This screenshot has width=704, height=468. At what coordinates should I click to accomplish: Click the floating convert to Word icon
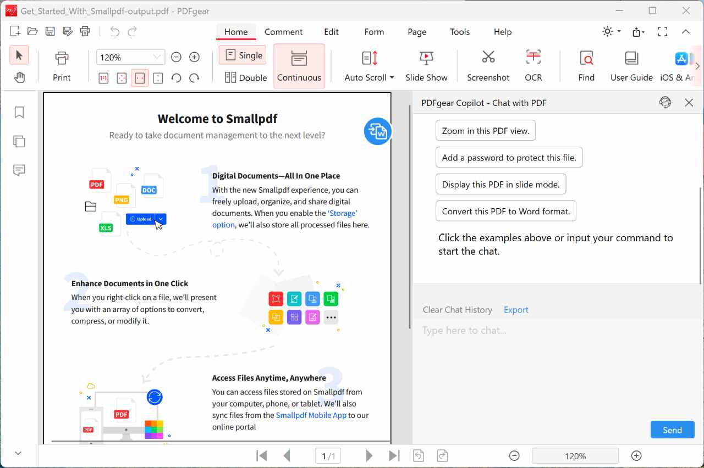(377, 131)
